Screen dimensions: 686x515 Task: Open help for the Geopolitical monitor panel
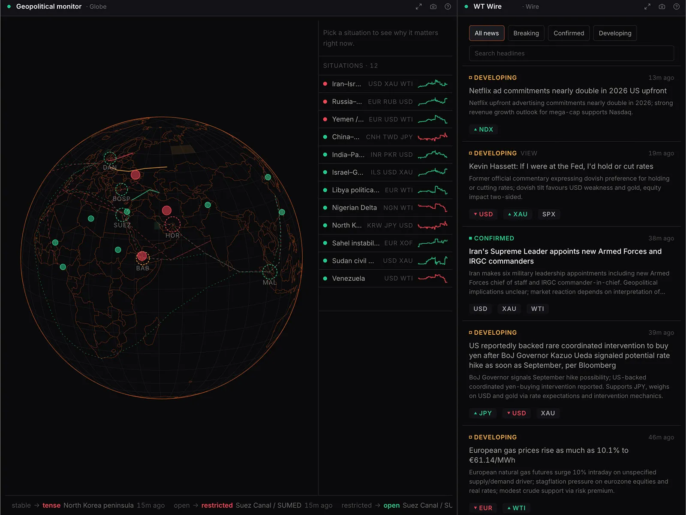448,6
